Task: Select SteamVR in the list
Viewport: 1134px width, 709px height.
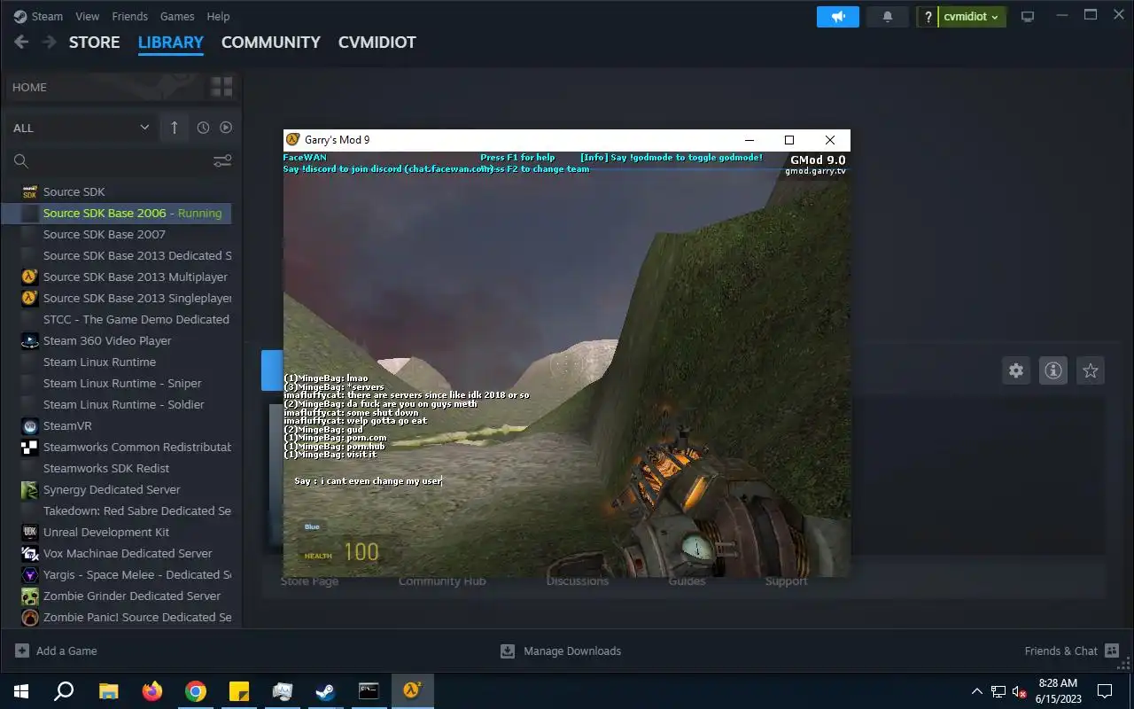Action: click(x=117, y=425)
